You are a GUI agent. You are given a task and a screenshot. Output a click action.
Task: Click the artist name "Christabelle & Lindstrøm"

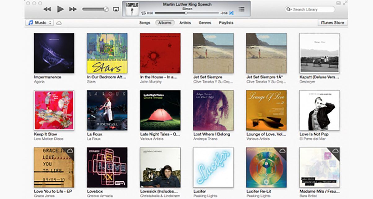click(160, 196)
